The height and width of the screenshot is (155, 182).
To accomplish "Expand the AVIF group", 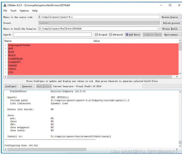I will click(5, 49).
